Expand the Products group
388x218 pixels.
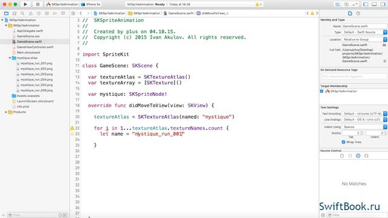(x=6, y=112)
